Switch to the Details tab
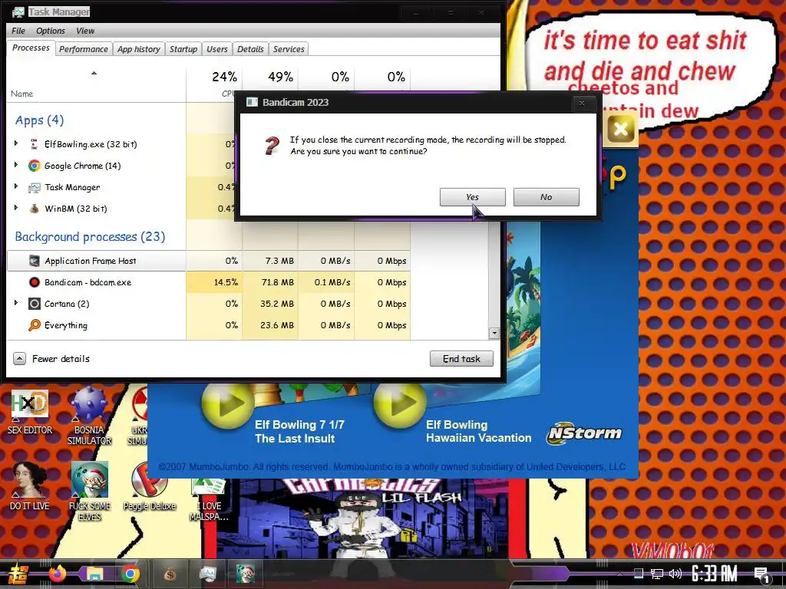The image size is (786, 589). pyautogui.click(x=250, y=49)
